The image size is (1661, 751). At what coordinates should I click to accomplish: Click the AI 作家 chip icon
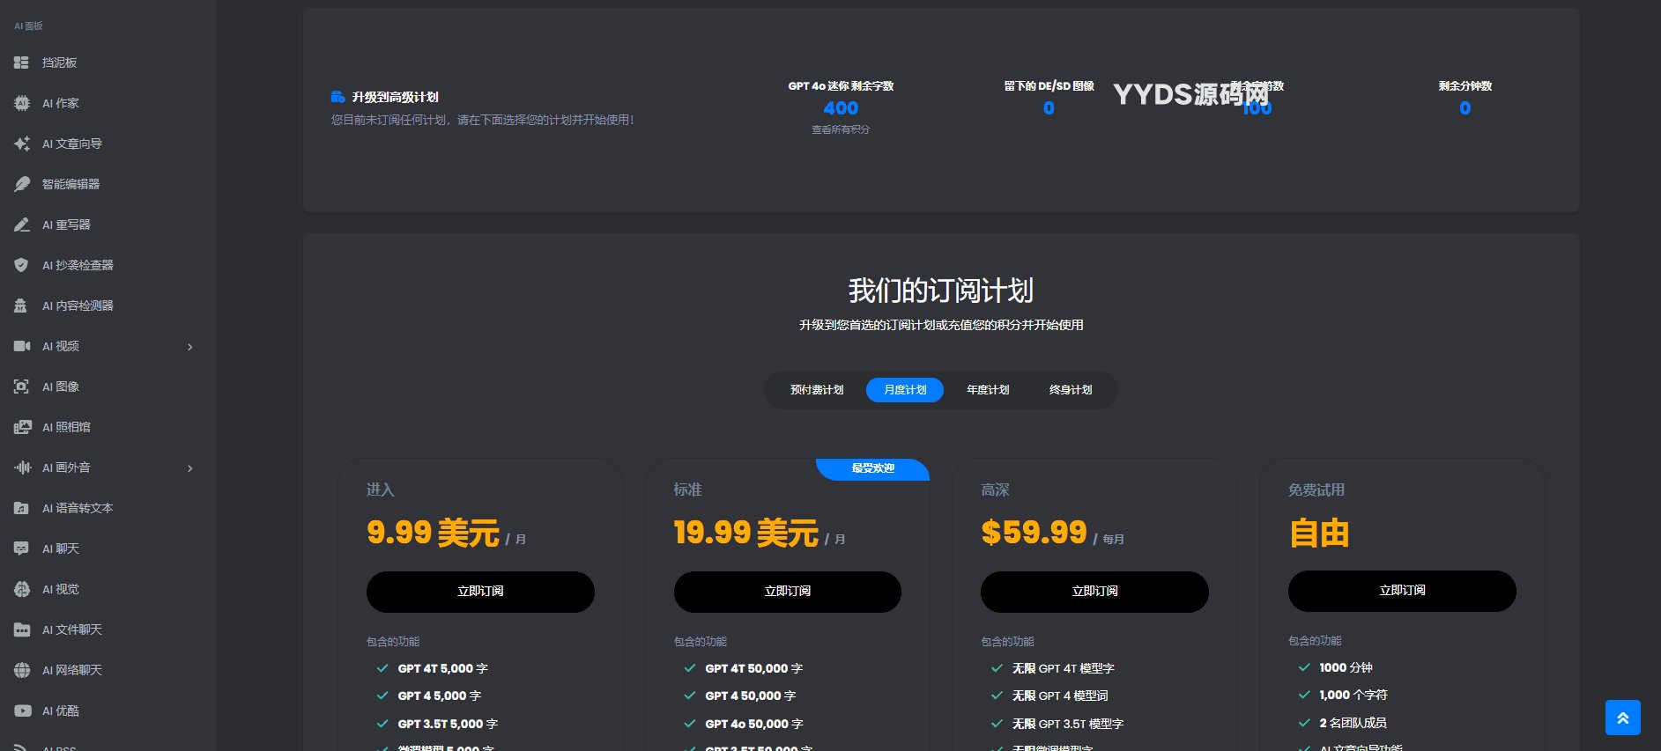coord(21,103)
